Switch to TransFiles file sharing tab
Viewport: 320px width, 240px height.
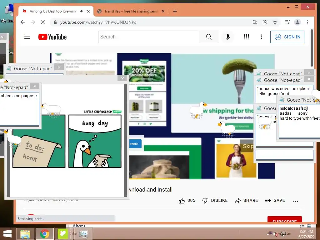[131, 11]
